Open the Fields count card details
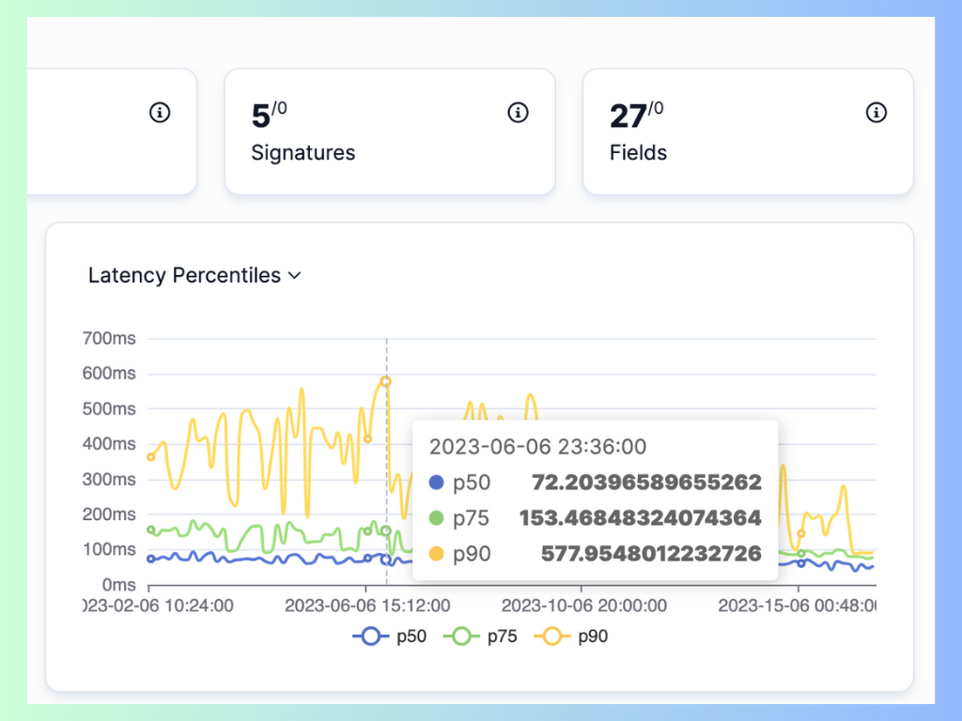Image resolution: width=962 pixels, height=721 pixels. click(x=747, y=130)
